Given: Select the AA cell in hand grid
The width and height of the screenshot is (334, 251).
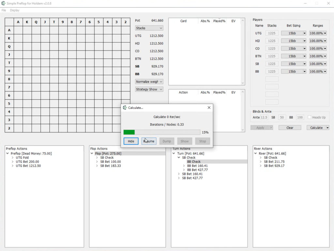Looking at the screenshot, I should [x=18, y=30].
